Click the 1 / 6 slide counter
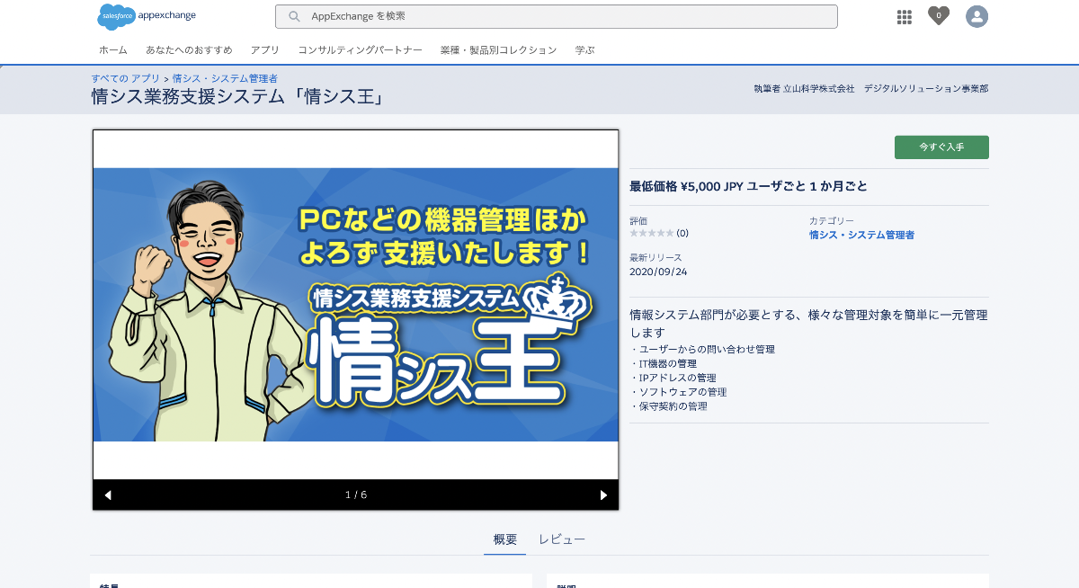The height and width of the screenshot is (588, 1079). 356,494
